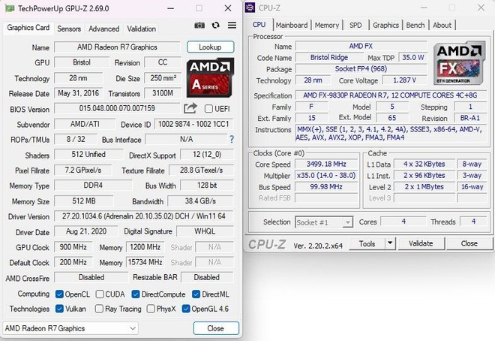The height and width of the screenshot is (341, 495).
Task: Open the Memory tab in CPU-Z
Action: [327, 25]
